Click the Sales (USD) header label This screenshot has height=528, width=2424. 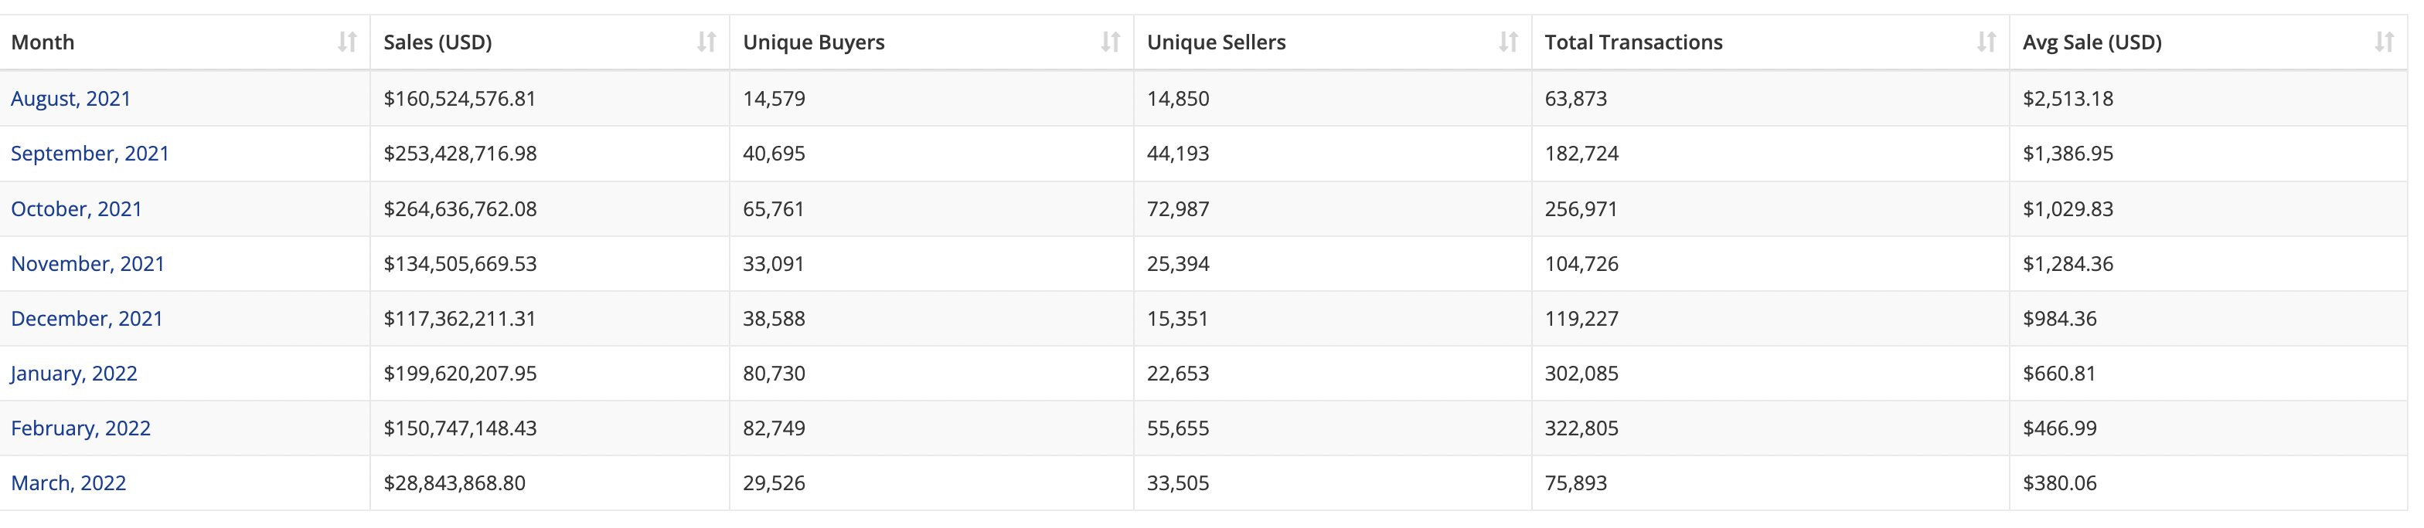click(437, 42)
